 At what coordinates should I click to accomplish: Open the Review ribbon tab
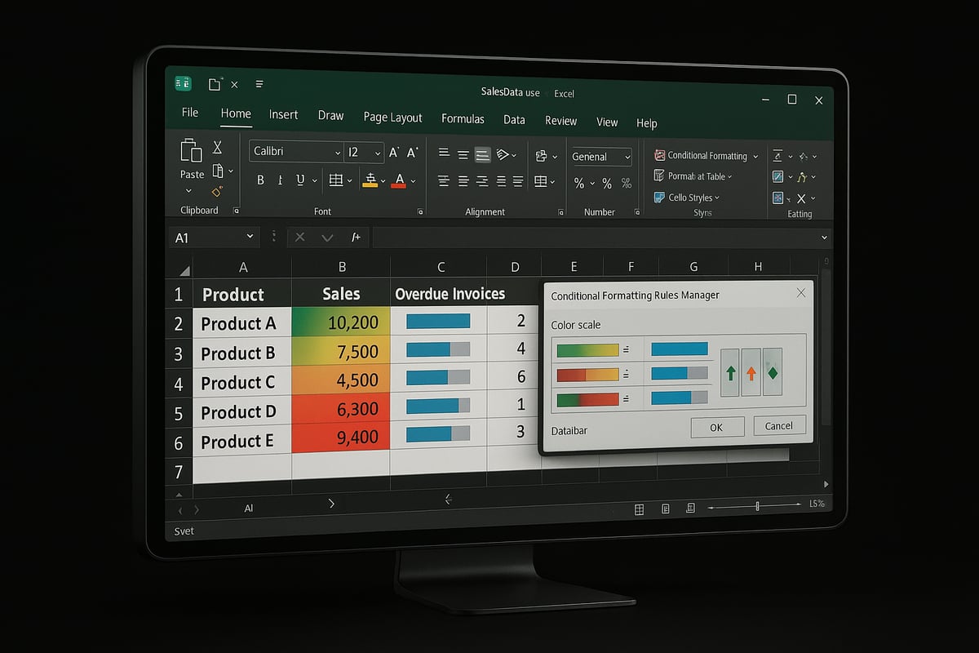click(x=560, y=120)
